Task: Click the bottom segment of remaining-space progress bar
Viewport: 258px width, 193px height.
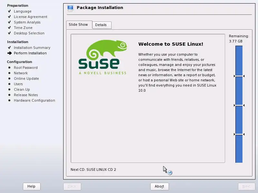Action: coord(239,149)
